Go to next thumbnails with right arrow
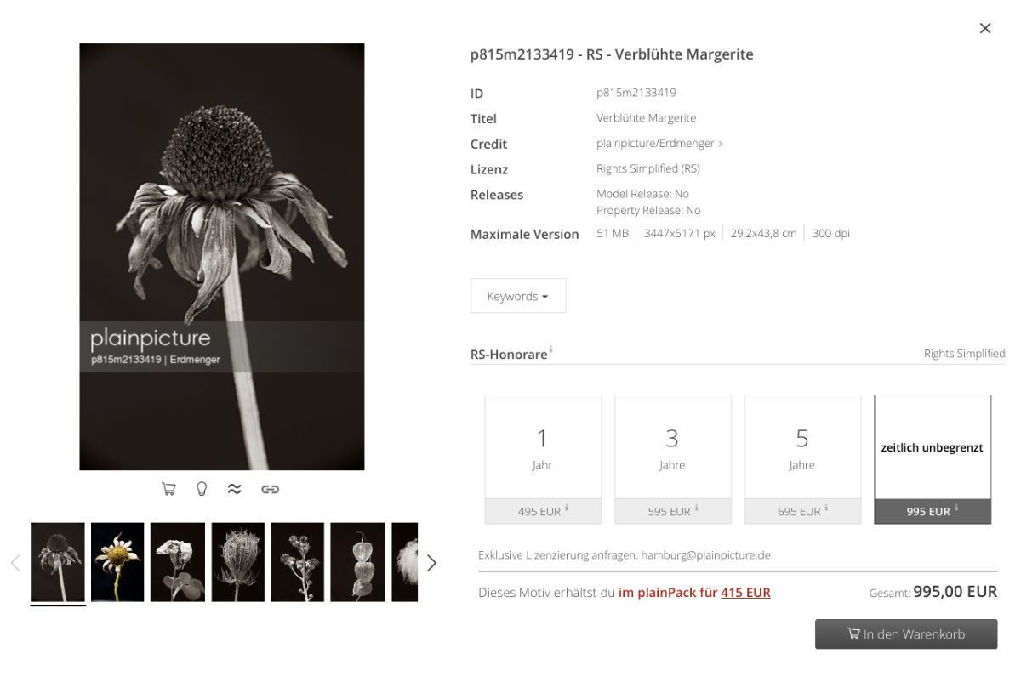 click(431, 563)
